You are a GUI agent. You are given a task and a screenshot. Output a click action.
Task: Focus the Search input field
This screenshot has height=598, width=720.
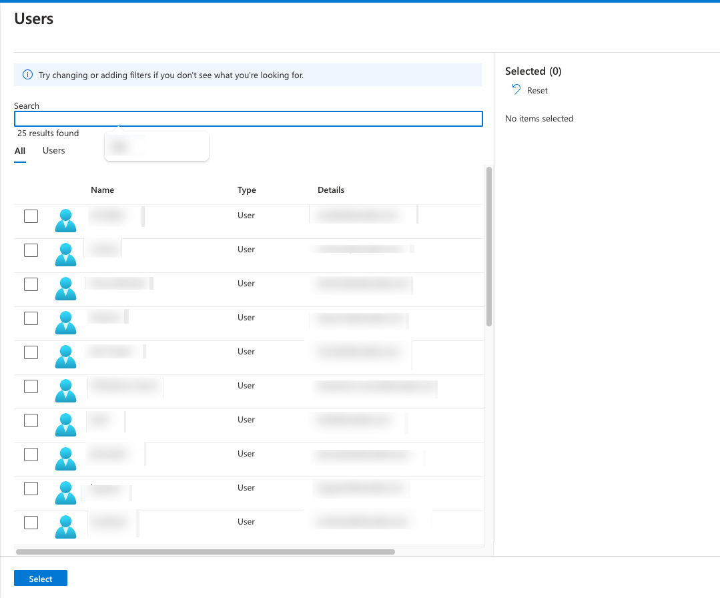tap(248, 119)
